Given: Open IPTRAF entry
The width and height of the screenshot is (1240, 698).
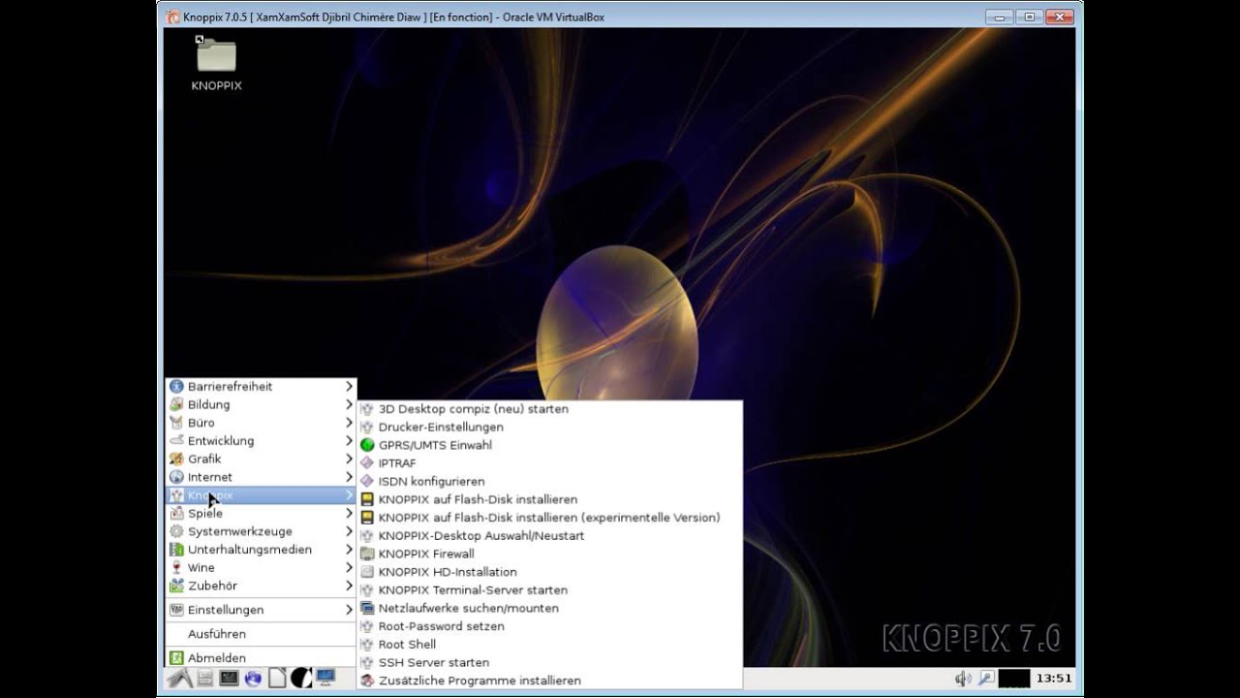Looking at the screenshot, I should coord(549,463).
